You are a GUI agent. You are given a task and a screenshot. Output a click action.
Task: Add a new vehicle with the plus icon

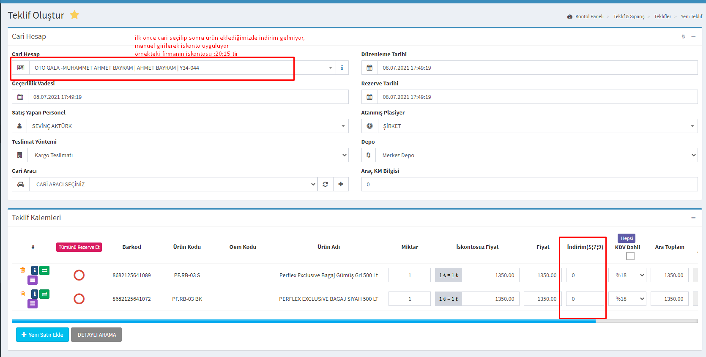[x=341, y=184]
